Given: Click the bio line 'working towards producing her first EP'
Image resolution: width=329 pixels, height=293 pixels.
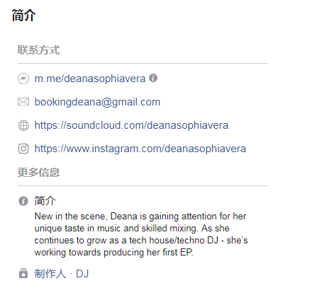Looking at the screenshot, I should [x=113, y=252].
